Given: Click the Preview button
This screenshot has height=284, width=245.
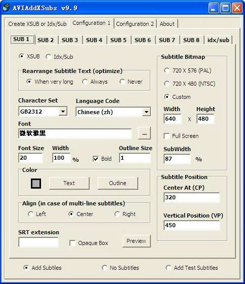Looking at the screenshot, I should coord(136,241).
